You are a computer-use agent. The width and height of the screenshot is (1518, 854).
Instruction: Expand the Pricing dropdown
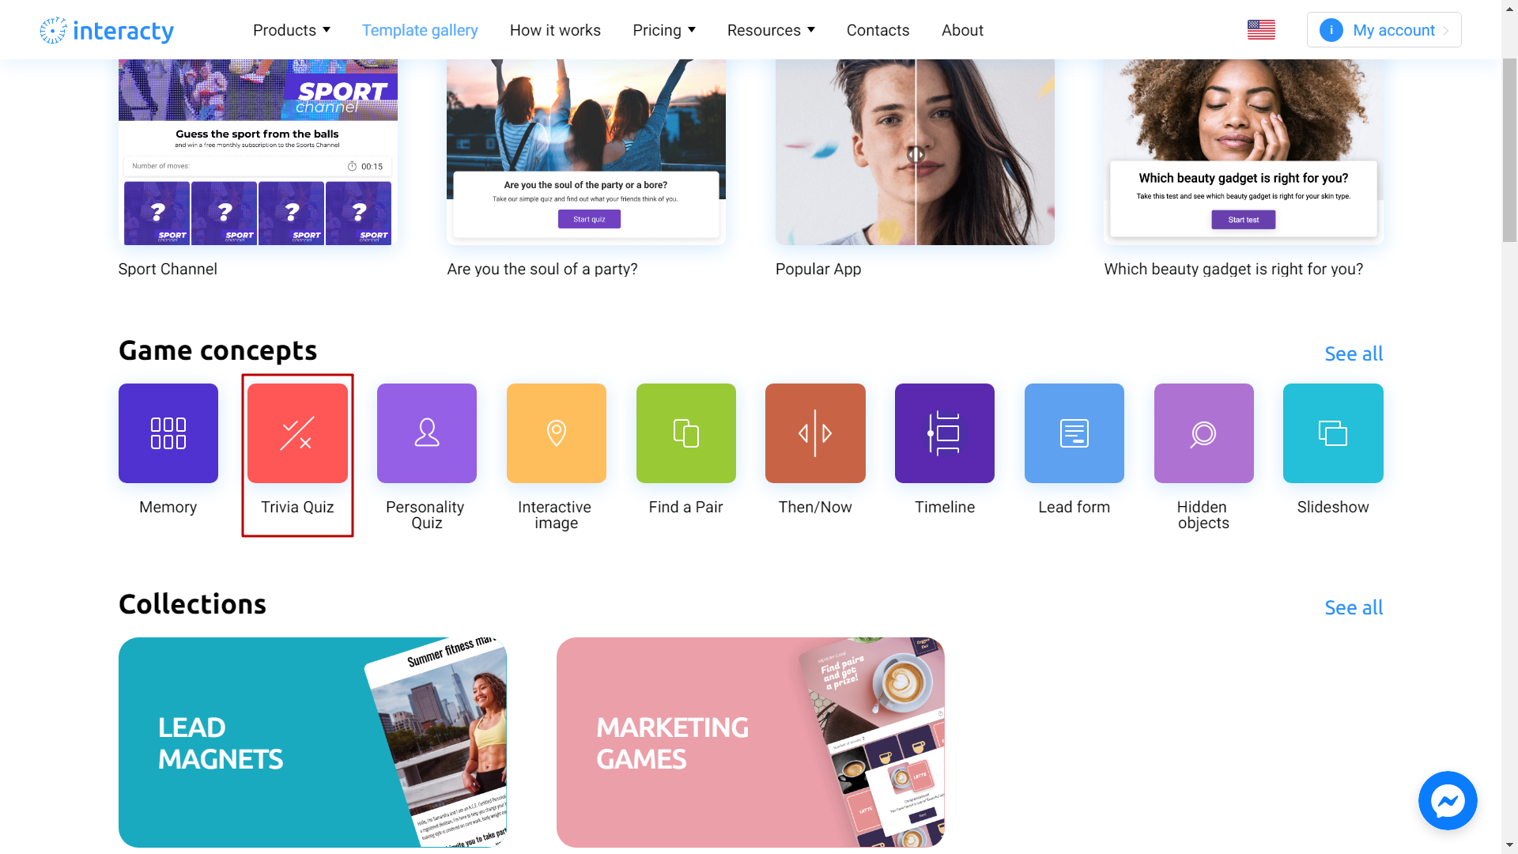point(663,30)
